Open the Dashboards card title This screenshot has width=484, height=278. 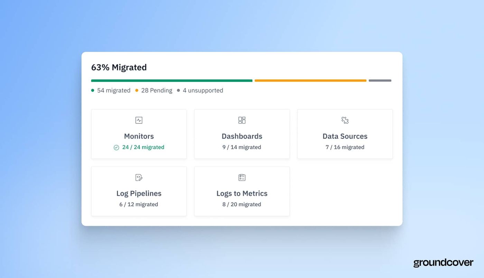(x=242, y=136)
